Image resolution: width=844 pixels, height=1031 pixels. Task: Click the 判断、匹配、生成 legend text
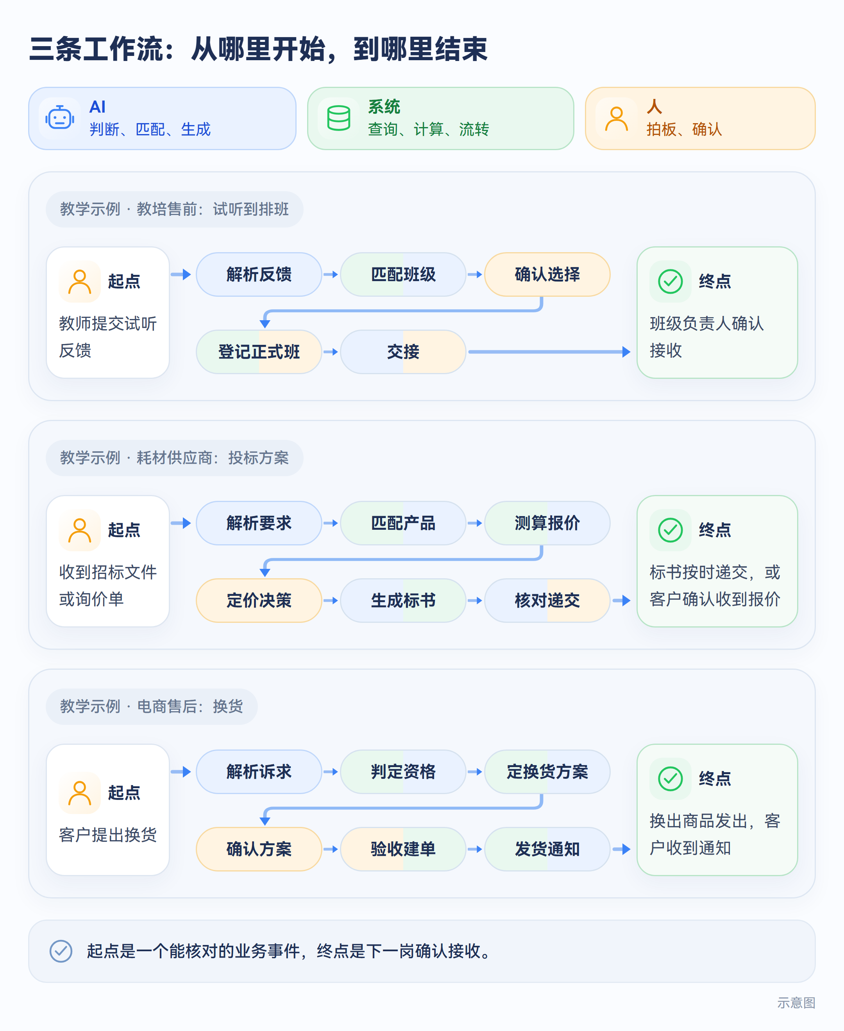click(x=150, y=129)
